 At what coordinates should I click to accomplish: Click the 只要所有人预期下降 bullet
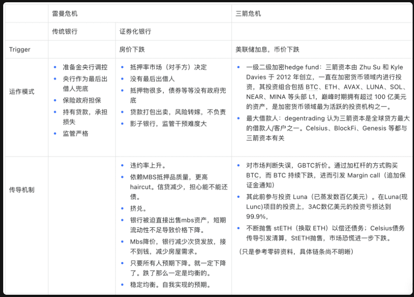point(178,268)
